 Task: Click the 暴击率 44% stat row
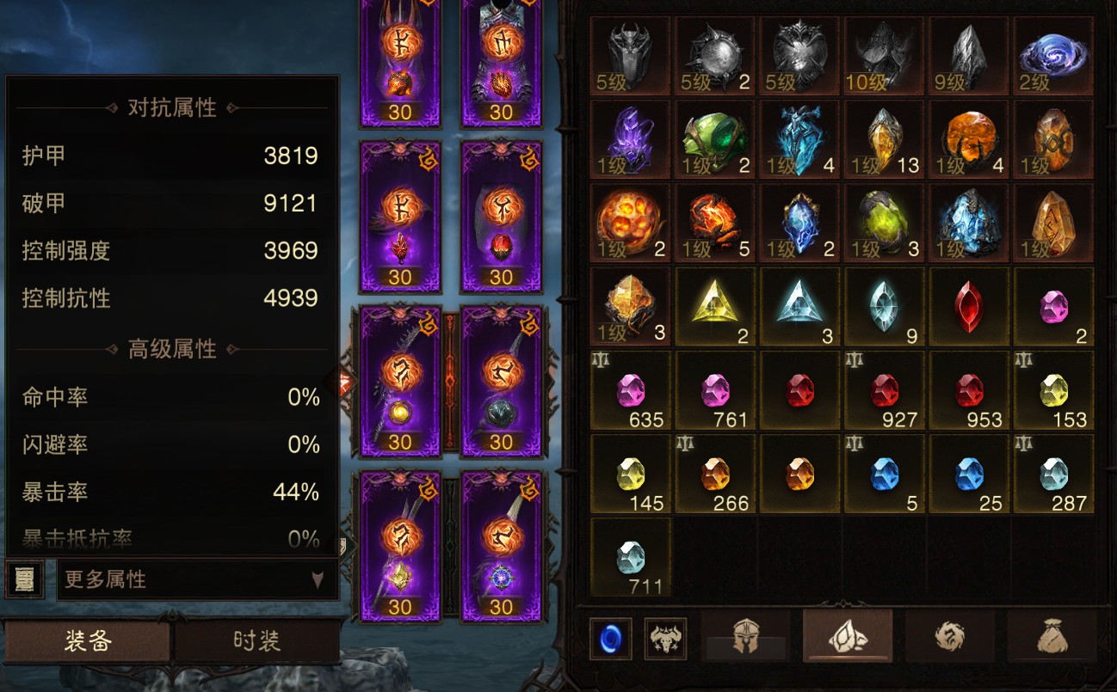171,493
